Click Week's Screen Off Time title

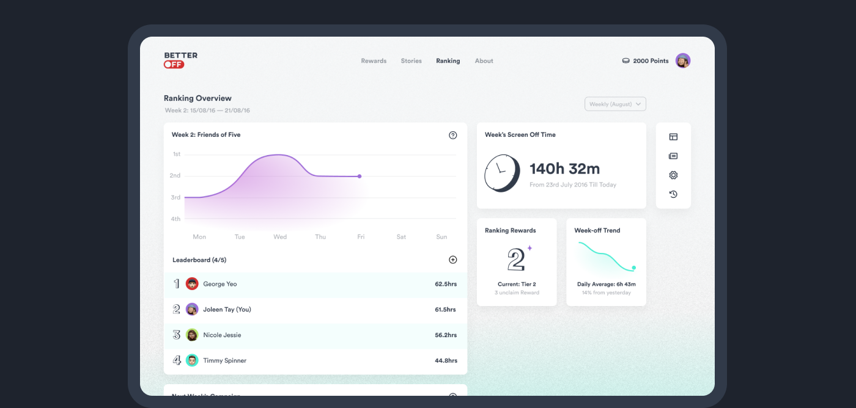[520, 135]
